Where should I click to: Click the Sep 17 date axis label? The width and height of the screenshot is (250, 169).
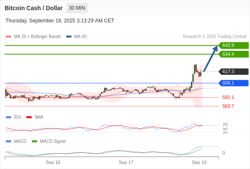click(x=126, y=162)
